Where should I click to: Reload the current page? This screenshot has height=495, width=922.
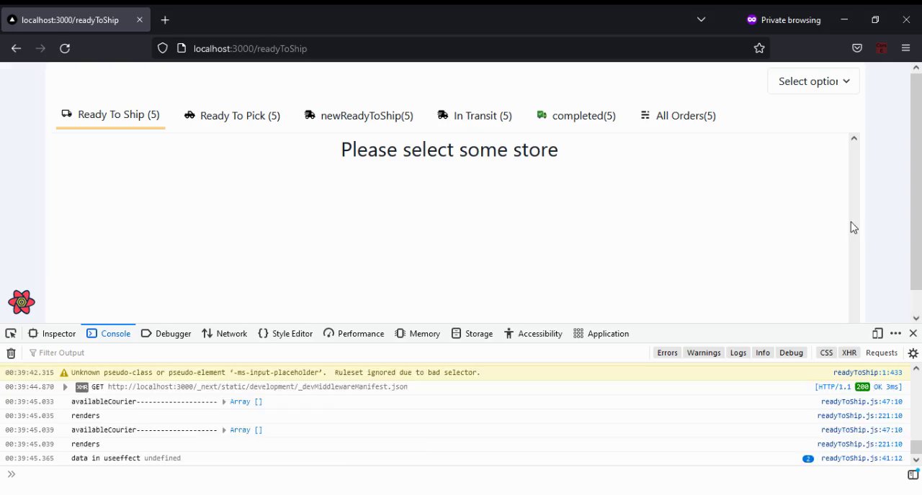[x=65, y=48]
